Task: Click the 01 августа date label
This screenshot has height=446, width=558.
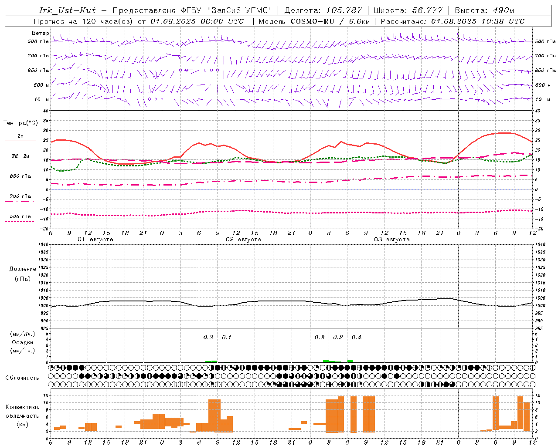Action: (x=95, y=240)
